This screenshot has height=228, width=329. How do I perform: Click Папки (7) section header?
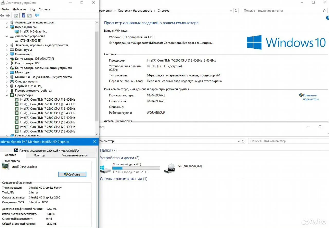(x=108, y=150)
